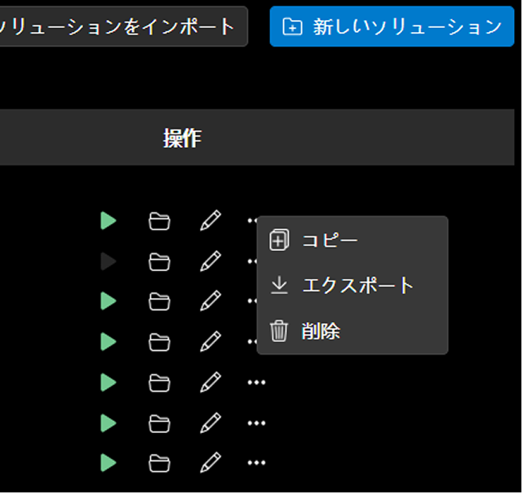Open the folder for the first row

click(160, 221)
